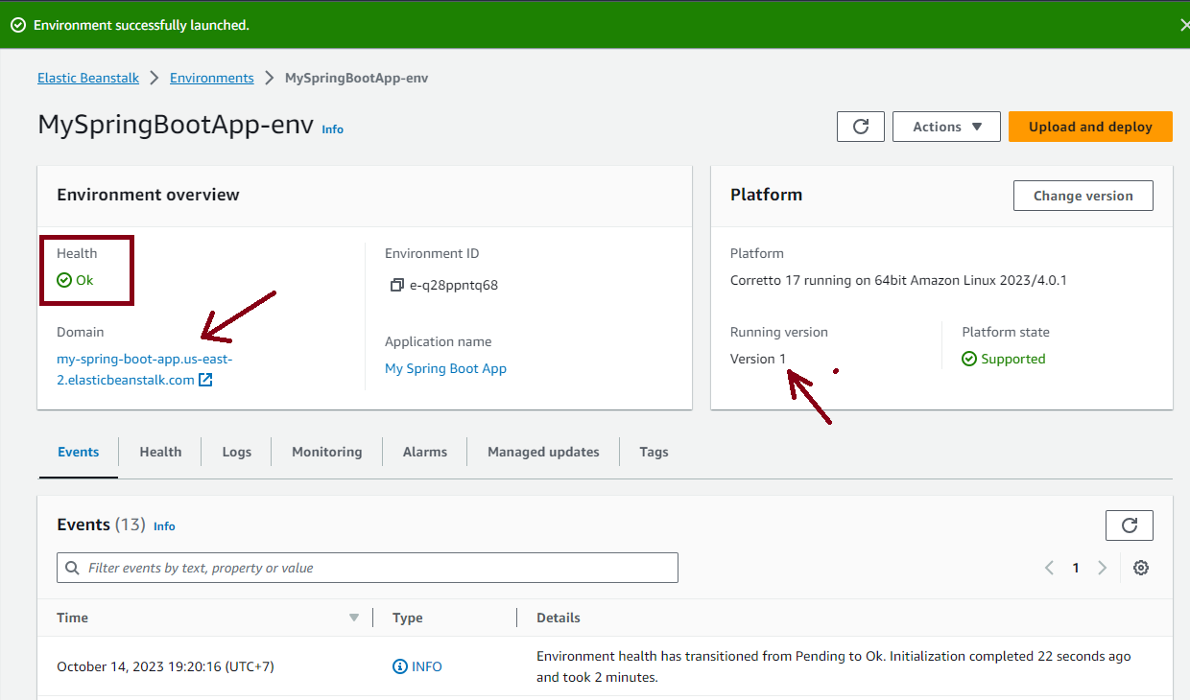Open the Actions dropdown menu

click(946, 127)
